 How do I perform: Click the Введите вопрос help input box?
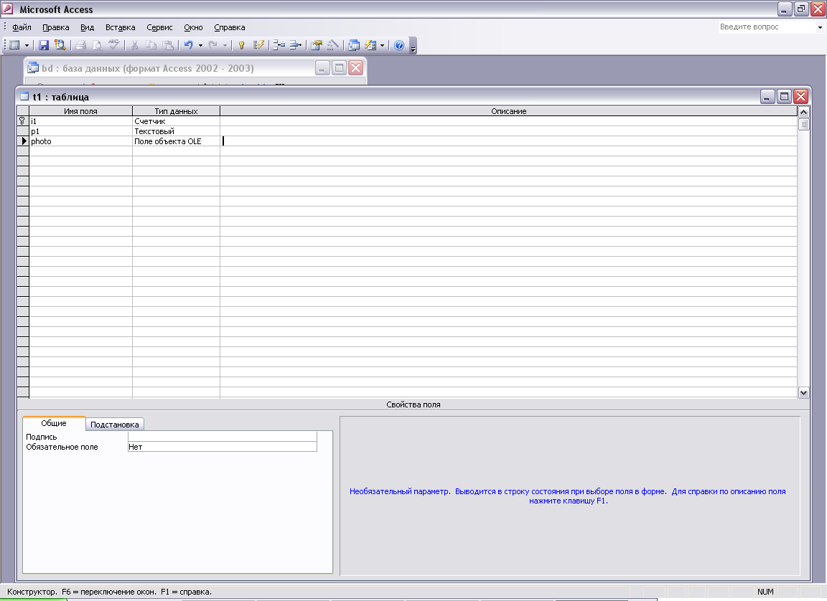(x=767, y=27)
